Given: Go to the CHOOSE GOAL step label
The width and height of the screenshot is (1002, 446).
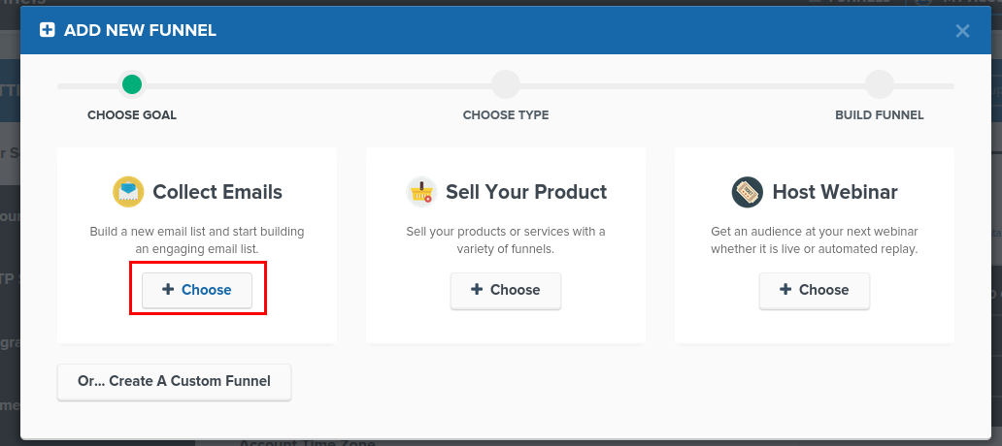Looking at the screenshot, I should (132, 115).
